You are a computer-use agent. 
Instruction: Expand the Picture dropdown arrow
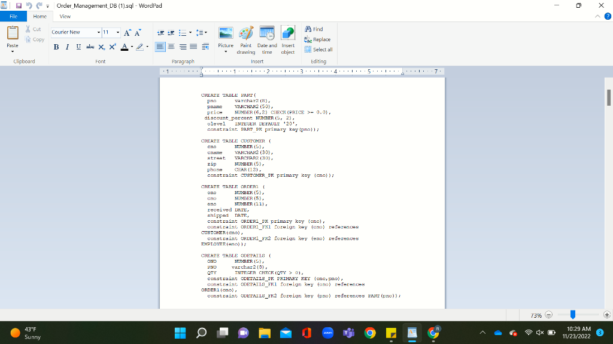226,52
